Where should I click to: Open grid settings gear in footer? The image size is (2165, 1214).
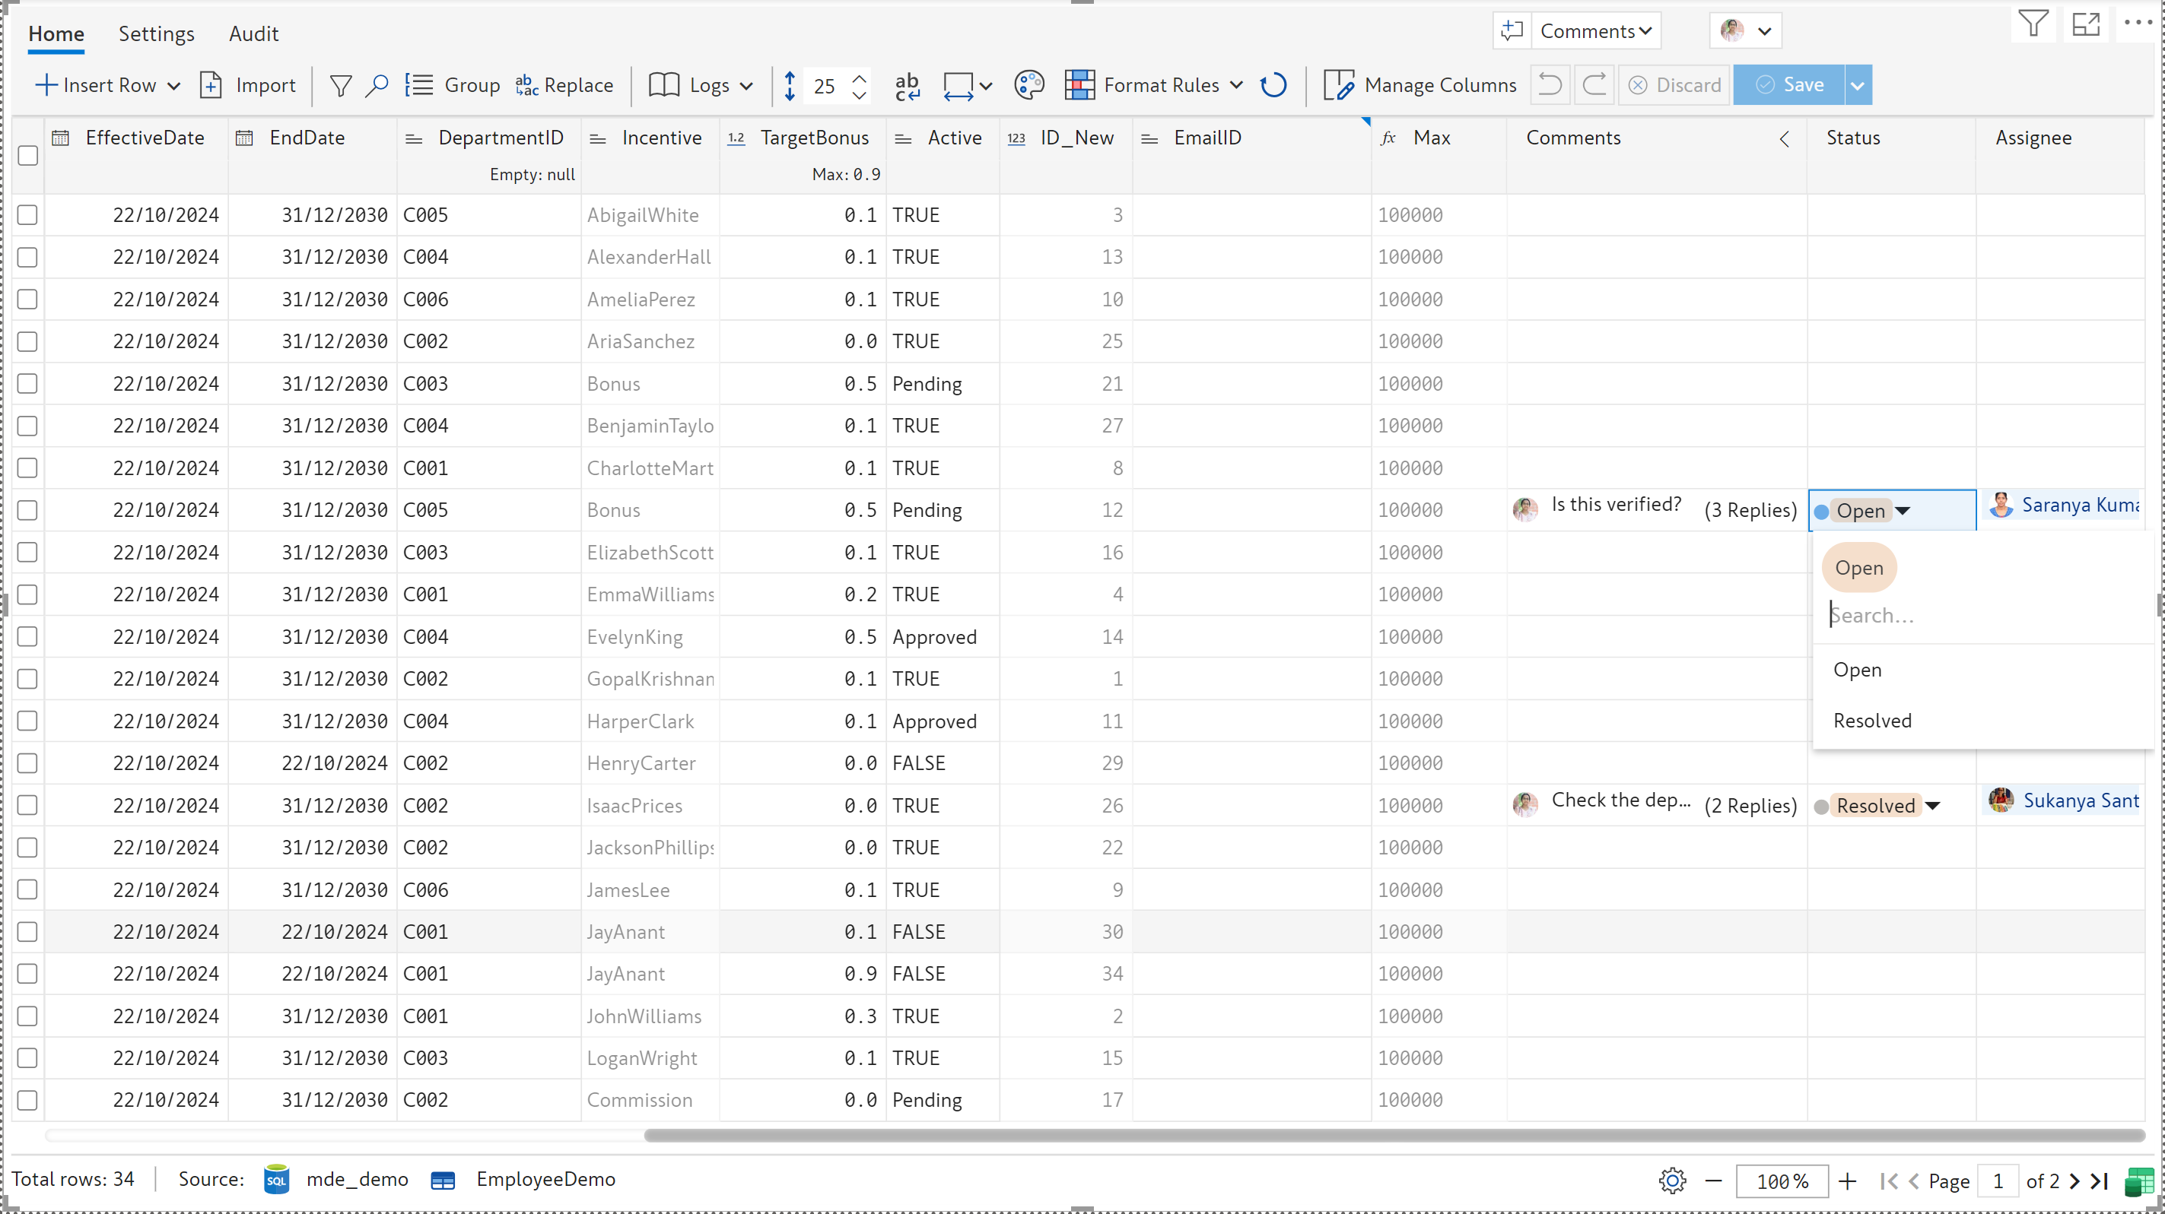(x=1671, y=1181)
